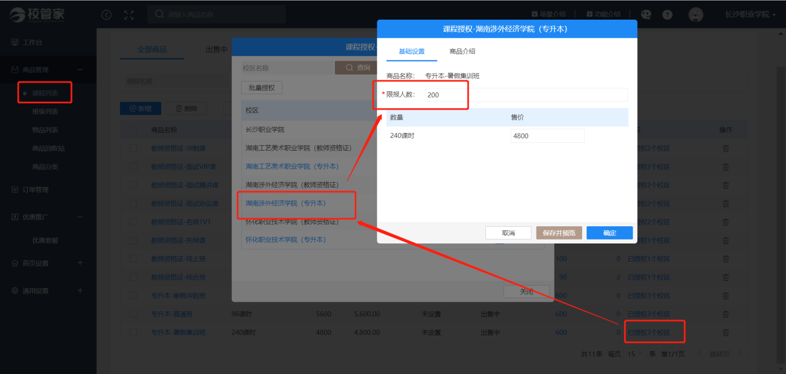786x374 pixels.
Task: Check the 教师资格证-面试VIP课 row checkbox
Action: (134, 167)
